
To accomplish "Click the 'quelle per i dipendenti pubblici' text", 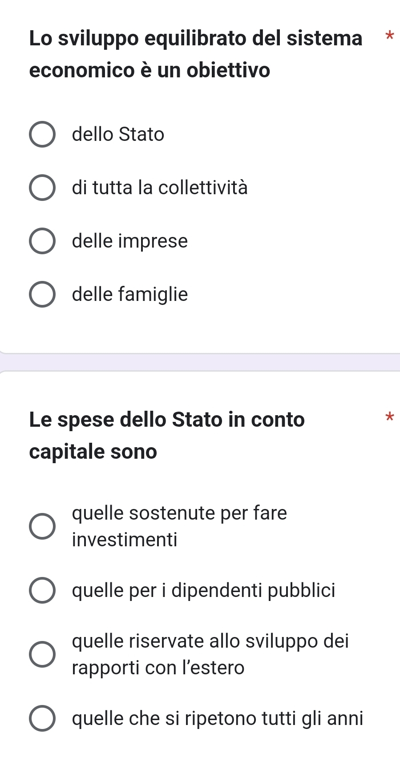I will click(203, 590).
